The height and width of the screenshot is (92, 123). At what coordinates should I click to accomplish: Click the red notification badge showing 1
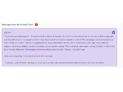[x=36, y=25]
